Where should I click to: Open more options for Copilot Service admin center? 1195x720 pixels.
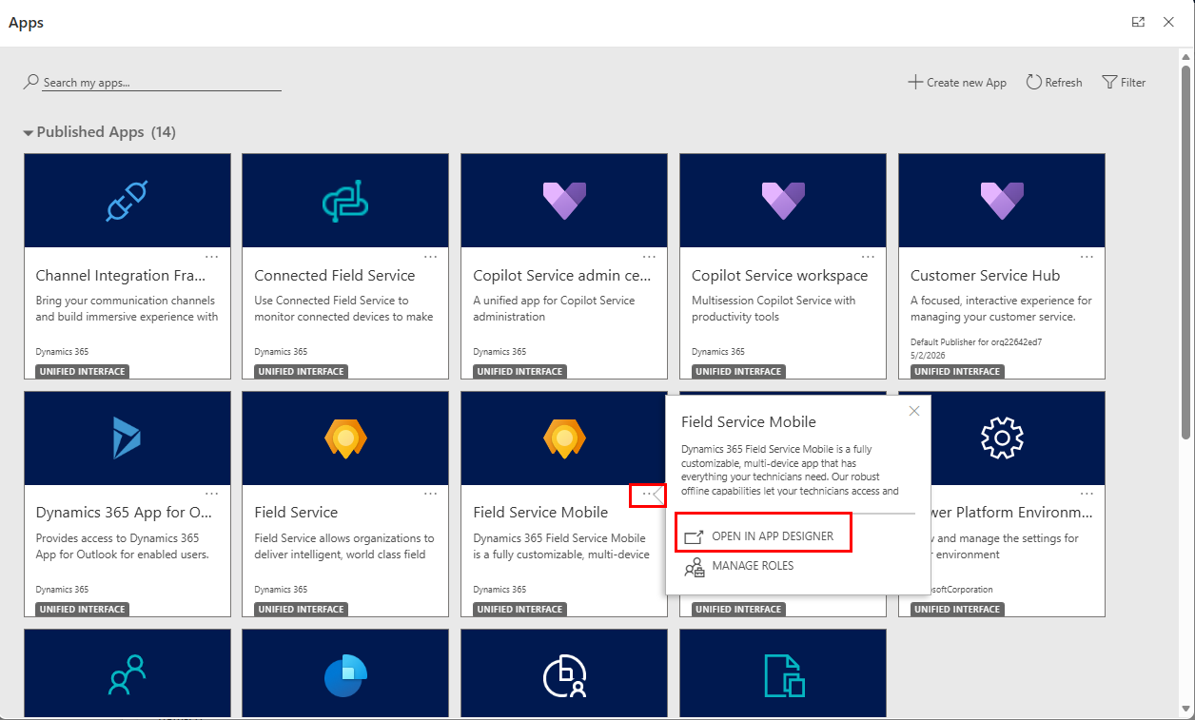point(650,257)
